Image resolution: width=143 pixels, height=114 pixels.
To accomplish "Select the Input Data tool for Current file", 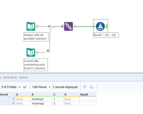I will pyautogui.click(x=31, y=52).
